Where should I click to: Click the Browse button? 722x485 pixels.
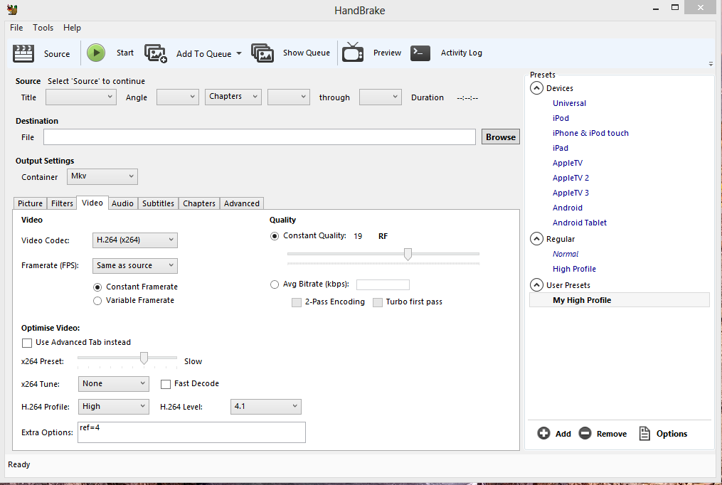pos(501,137)
